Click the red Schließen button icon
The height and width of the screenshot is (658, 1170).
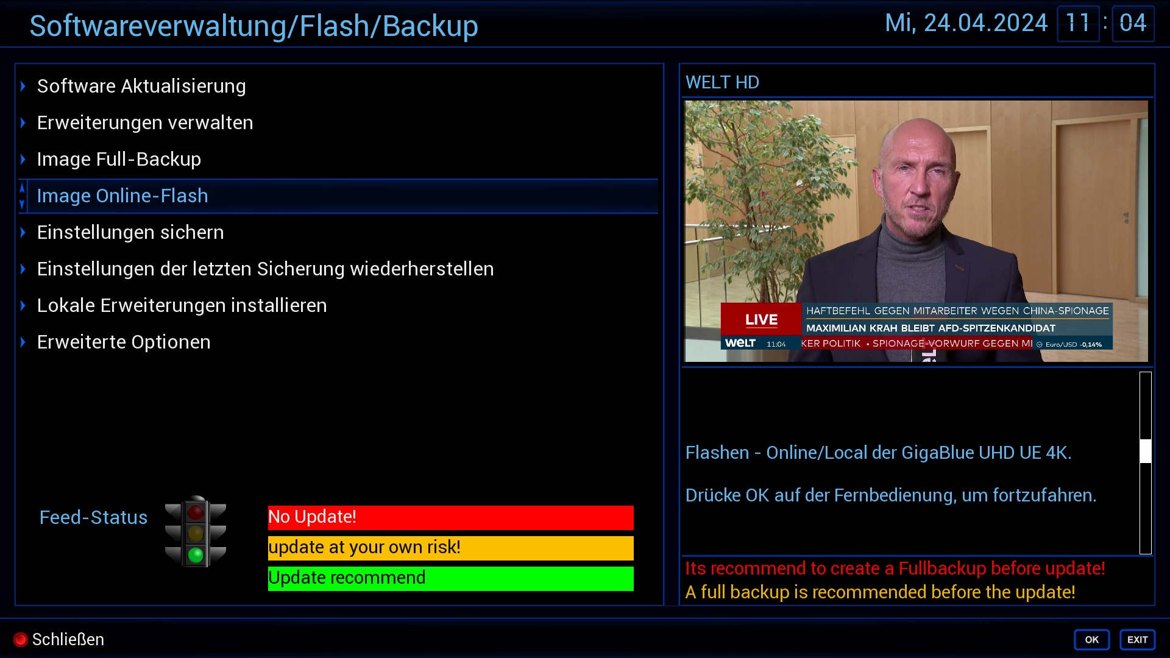tap(20, 639)
